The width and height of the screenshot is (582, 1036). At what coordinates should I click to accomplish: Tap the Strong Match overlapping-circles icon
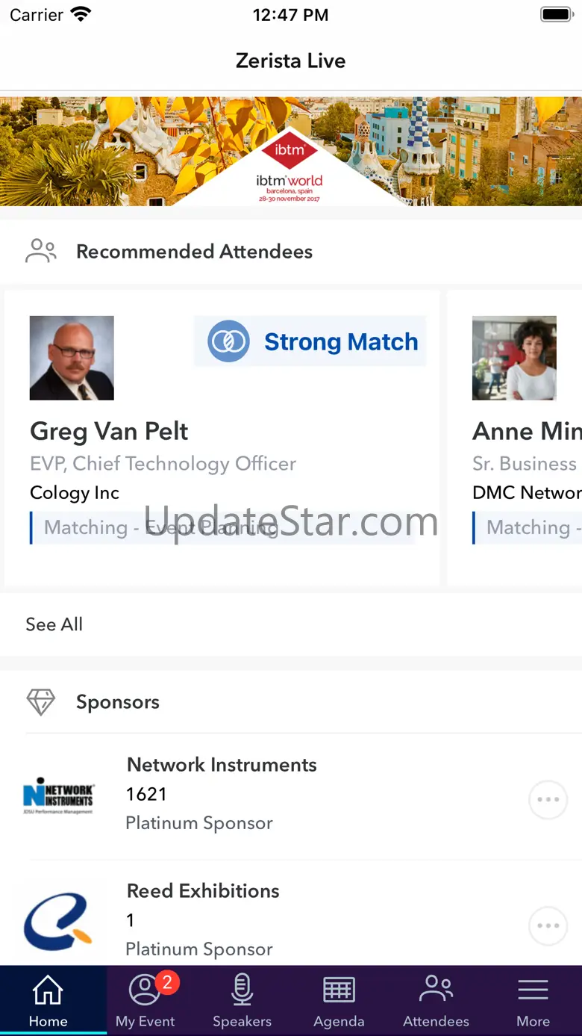pyautogui.click(x=228, y=341)
